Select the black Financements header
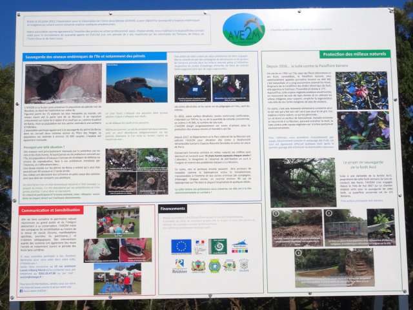Viewport: 413px width, 310px height. click(x=174, y=209)
